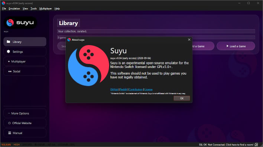The width and height of the screenshot is (263, 147).
Task: Open the Multiplayer menu
Action: point(46,8)
